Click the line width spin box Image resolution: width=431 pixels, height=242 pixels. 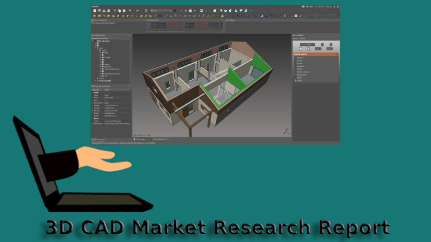(x=318, y=49)
